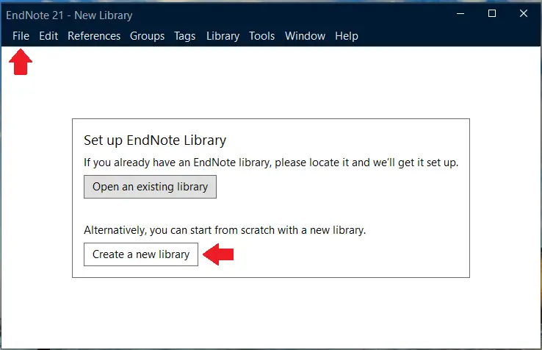Click the text starting 'Alternatively, you can start'
Screen dimensions: 542x350
[225, 230]
